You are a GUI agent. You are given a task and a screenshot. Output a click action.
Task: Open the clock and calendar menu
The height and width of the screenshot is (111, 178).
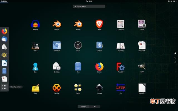pos(89,1)
